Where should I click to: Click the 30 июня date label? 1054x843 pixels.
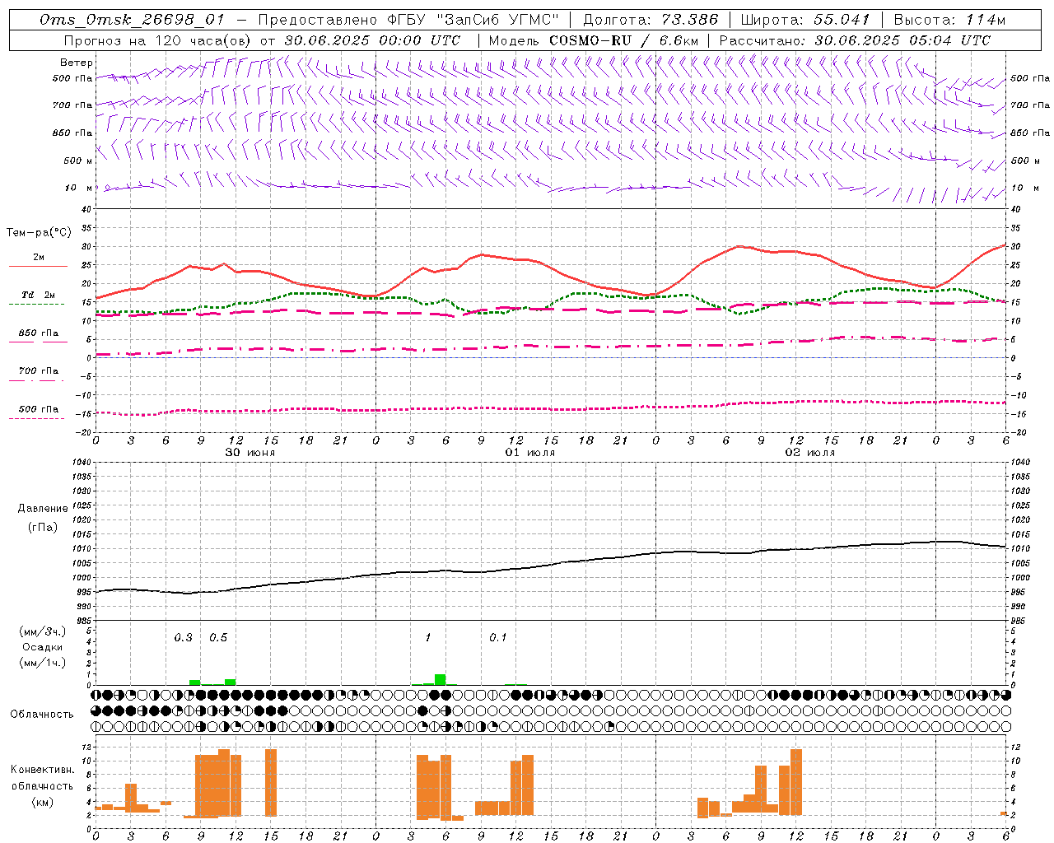[250, 453]
